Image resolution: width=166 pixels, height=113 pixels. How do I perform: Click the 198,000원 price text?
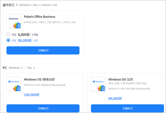pyautogui.click(x=32, y=95)
